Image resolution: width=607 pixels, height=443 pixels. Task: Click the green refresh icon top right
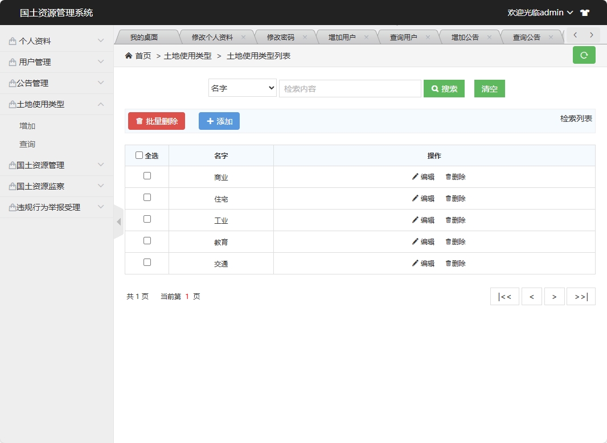tap(584, 55)
